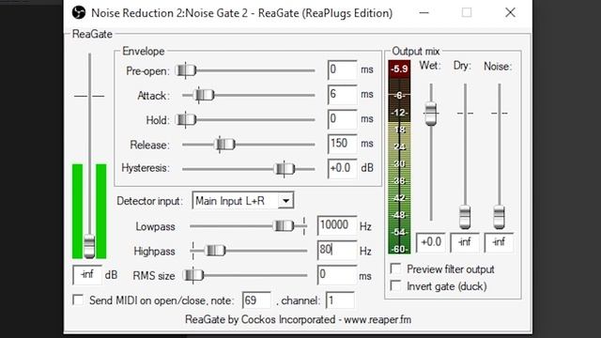The image size is (601, 338).
Task: Click the OBS logo icon in title bar
Action: pos(79,12)
